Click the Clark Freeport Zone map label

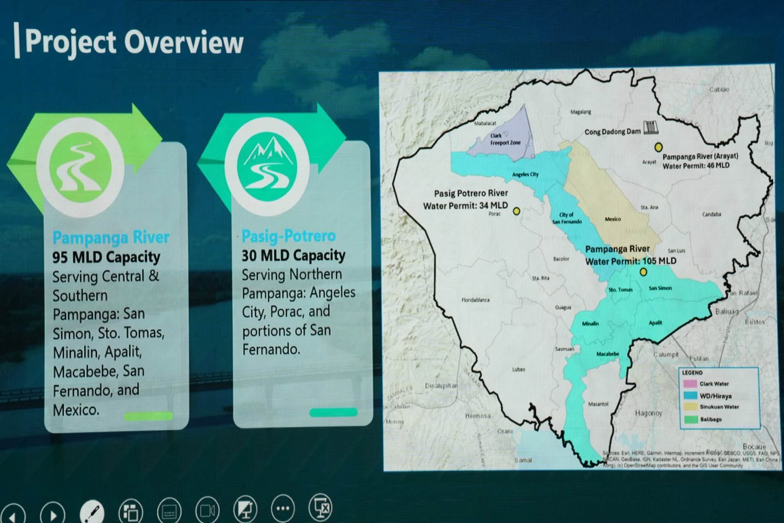tap(505, 139)
